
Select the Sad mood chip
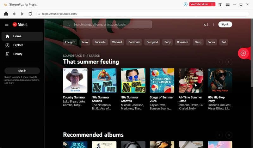[x=224, y=42]
